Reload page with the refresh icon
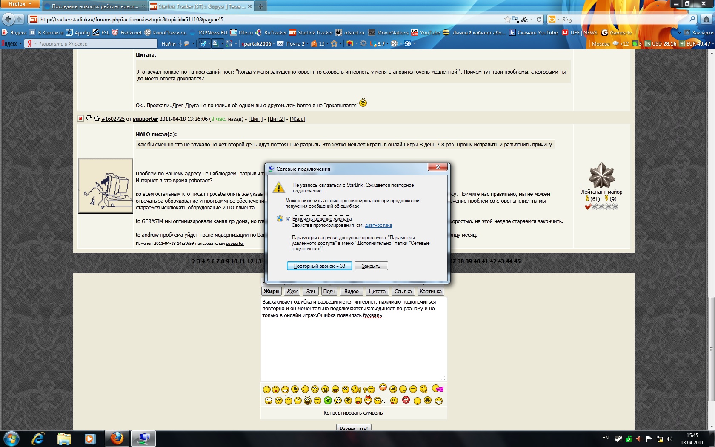This screenshot has width=715, height=447. (539, 19)
